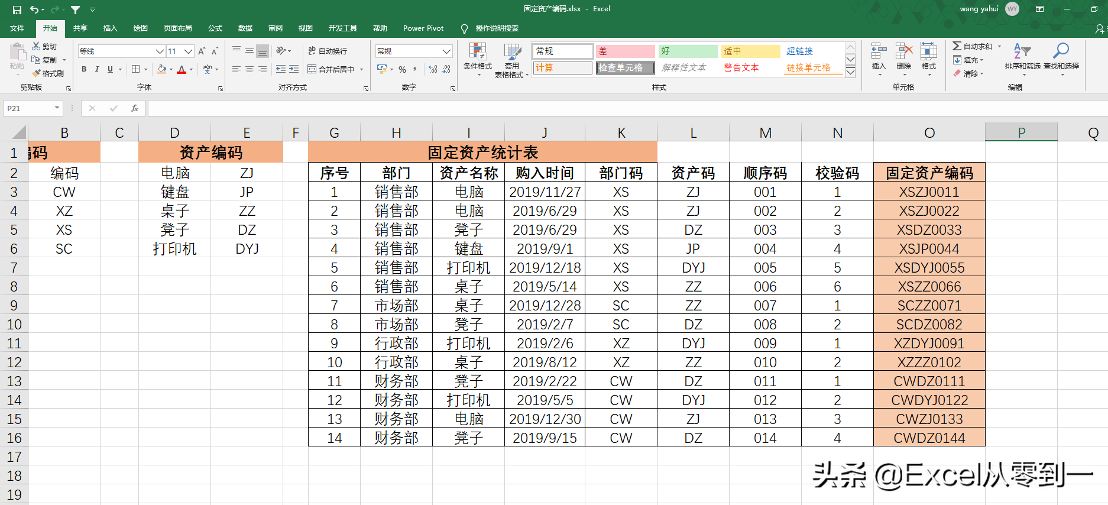Toggle Underline formatting
1108x505 pixels.
(110, 69)
